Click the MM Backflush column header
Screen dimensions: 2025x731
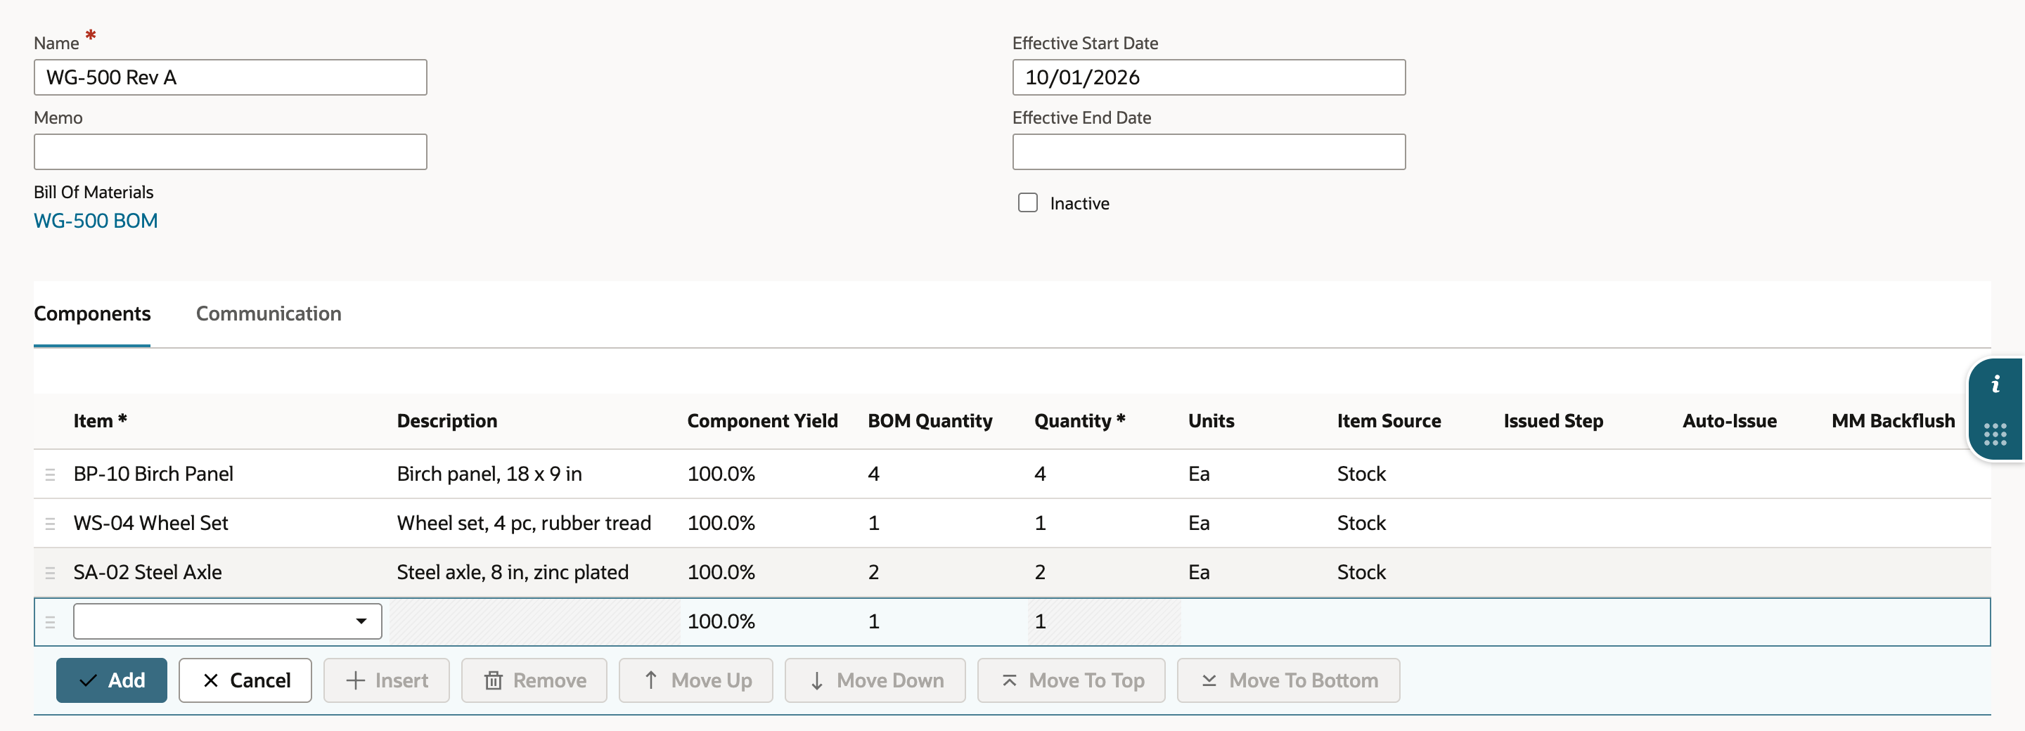[x=1893, y=421]
